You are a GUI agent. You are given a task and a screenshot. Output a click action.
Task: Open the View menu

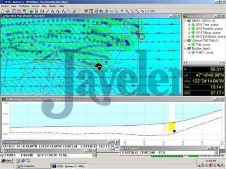[x=14, y=6]
